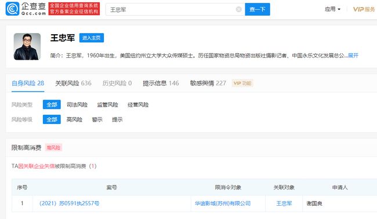Click applicant name 谢国良
The height and width of the screenshot is (219, 377).
point(314,203)
